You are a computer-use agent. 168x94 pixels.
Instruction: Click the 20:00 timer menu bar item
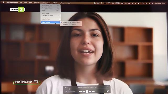117,3
